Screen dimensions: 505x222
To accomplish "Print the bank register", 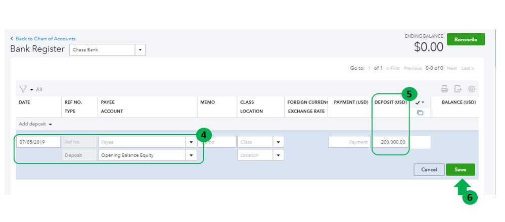I will click(x=444, y=89).
